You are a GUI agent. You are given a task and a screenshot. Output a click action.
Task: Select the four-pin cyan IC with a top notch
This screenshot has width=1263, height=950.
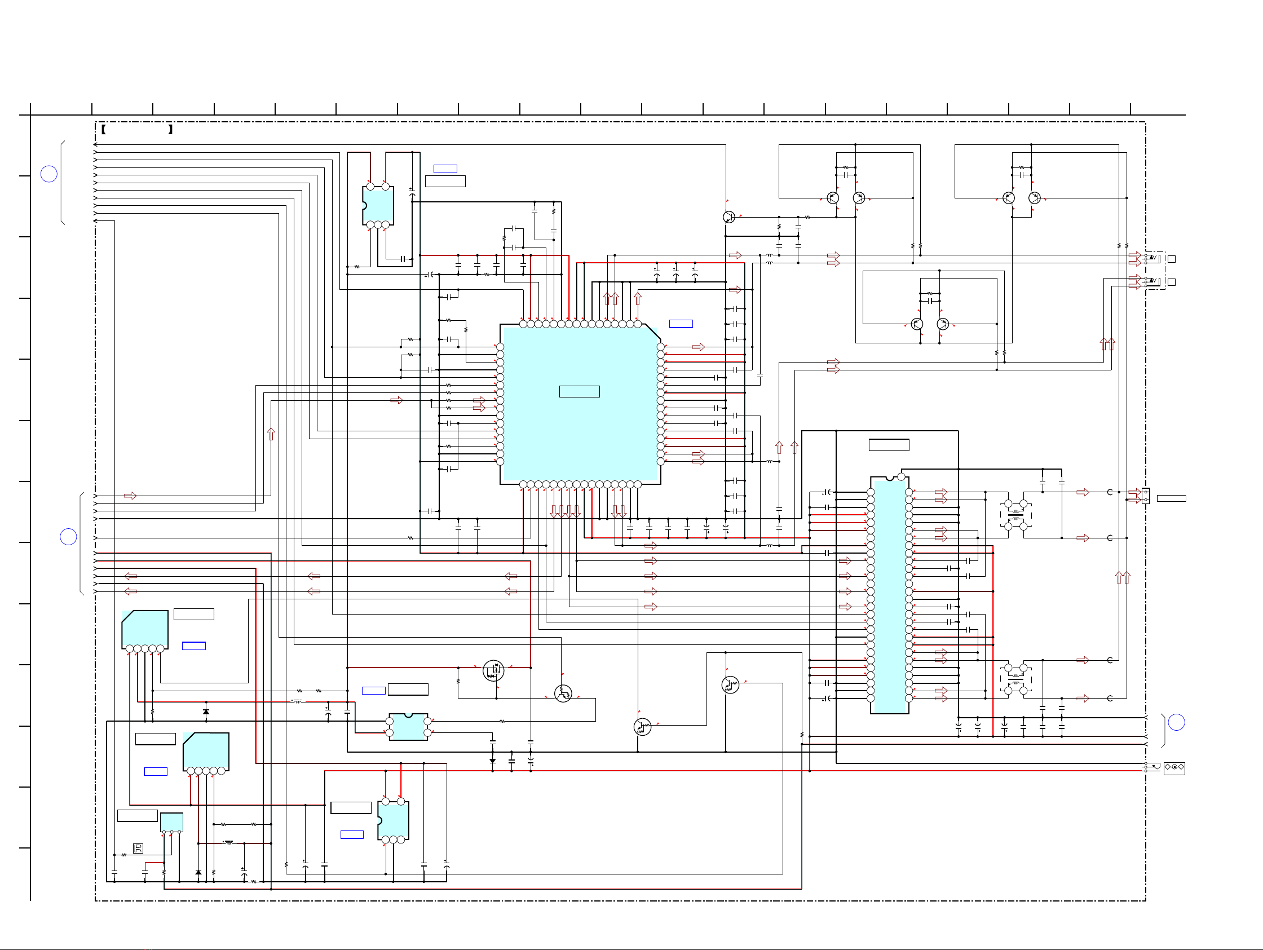408,727
